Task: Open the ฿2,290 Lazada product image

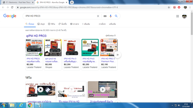Action: (71, 47)
